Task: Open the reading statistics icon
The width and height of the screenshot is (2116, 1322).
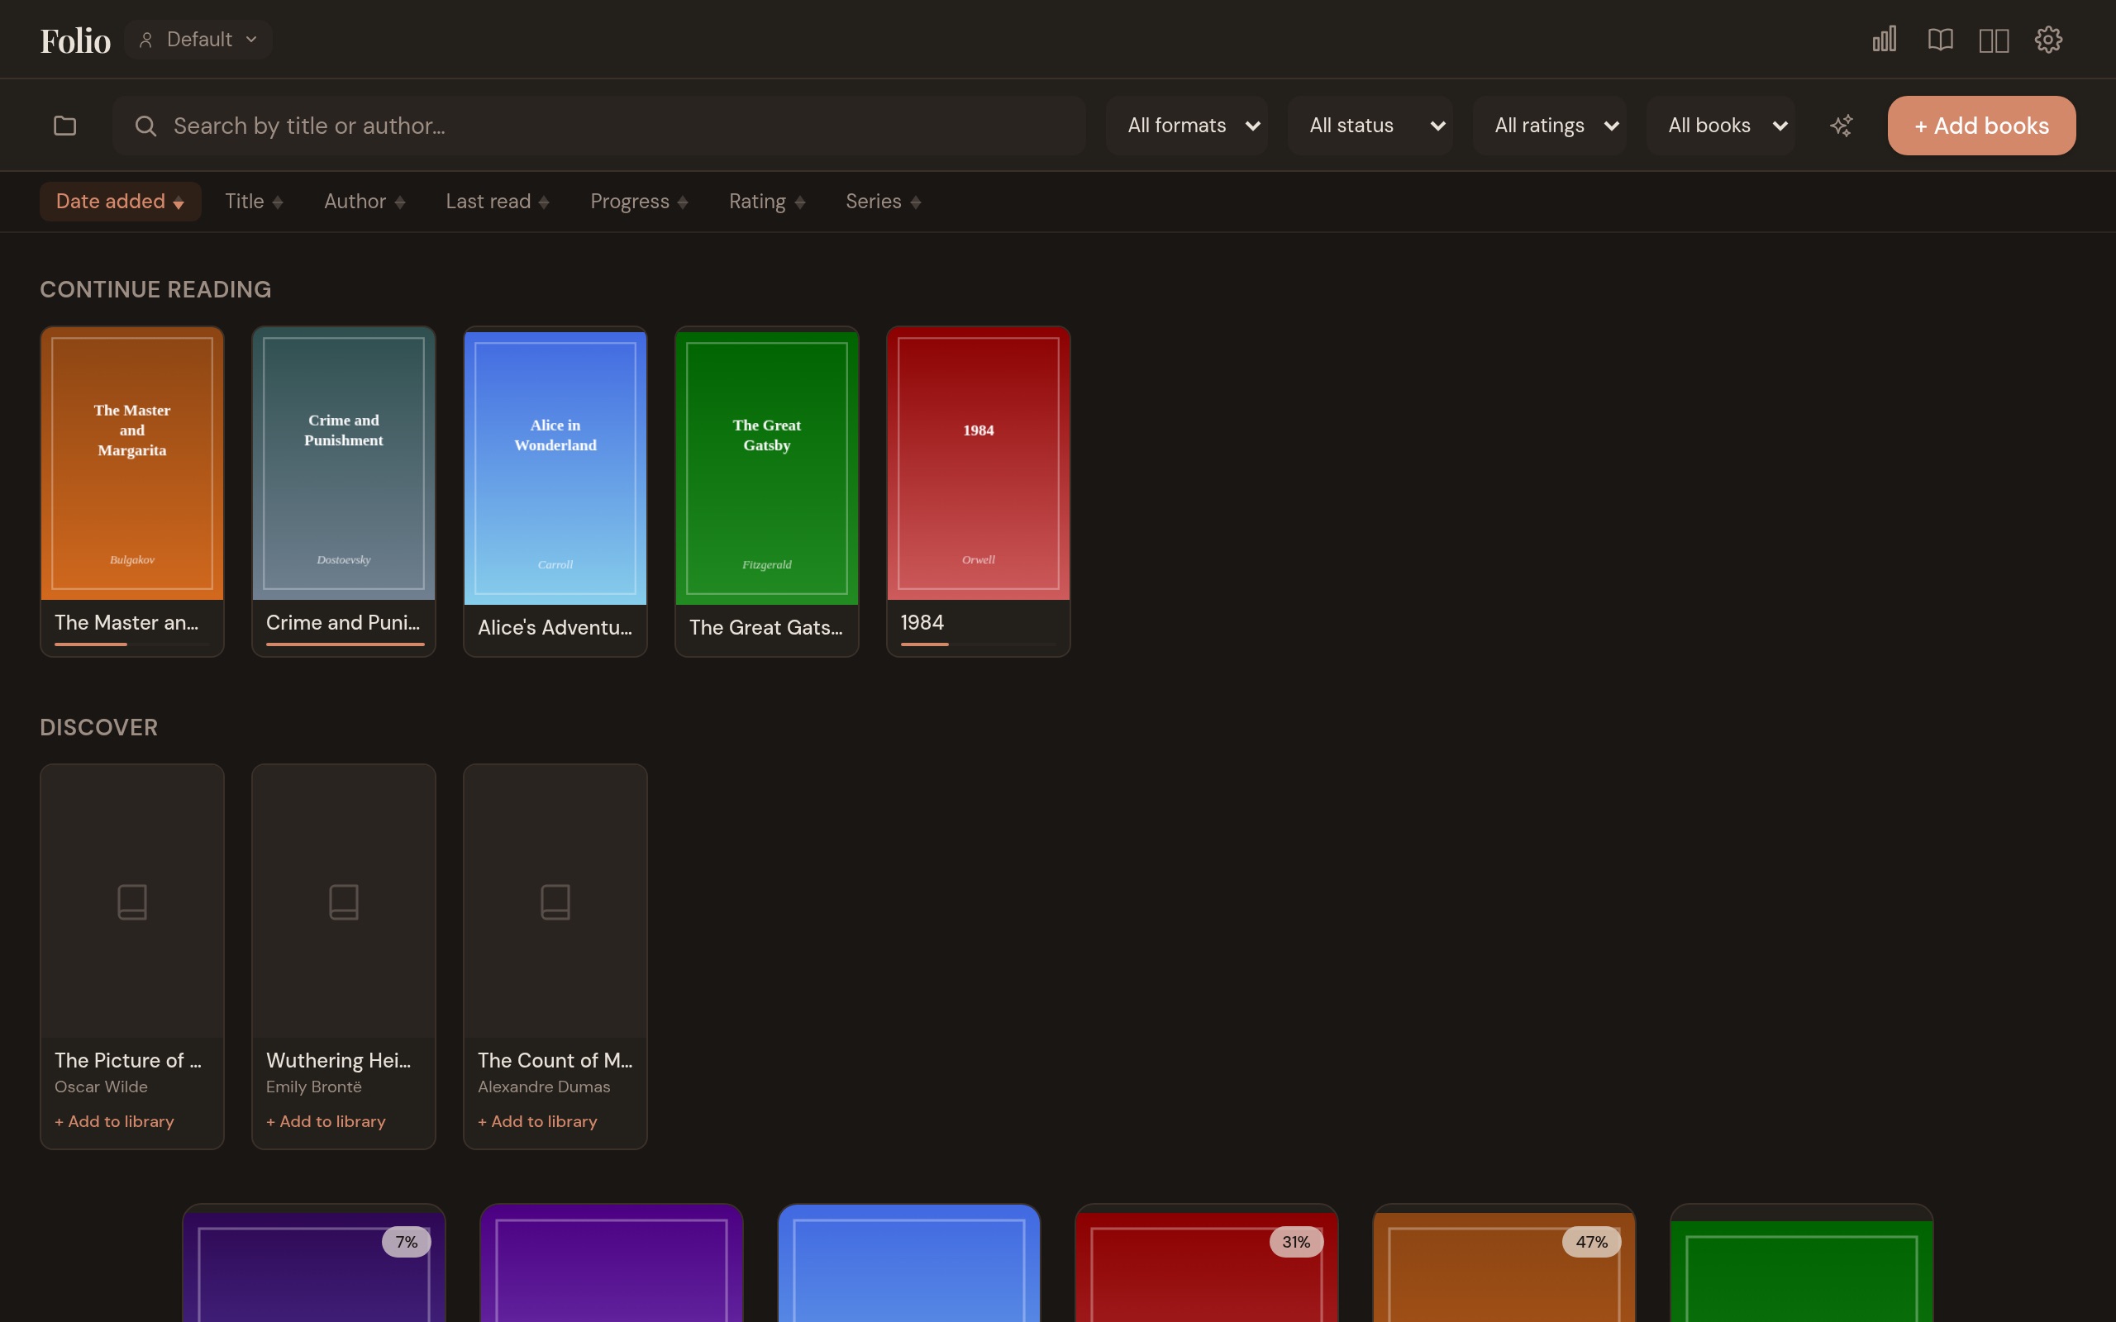Action: [x=1885, y=39]
